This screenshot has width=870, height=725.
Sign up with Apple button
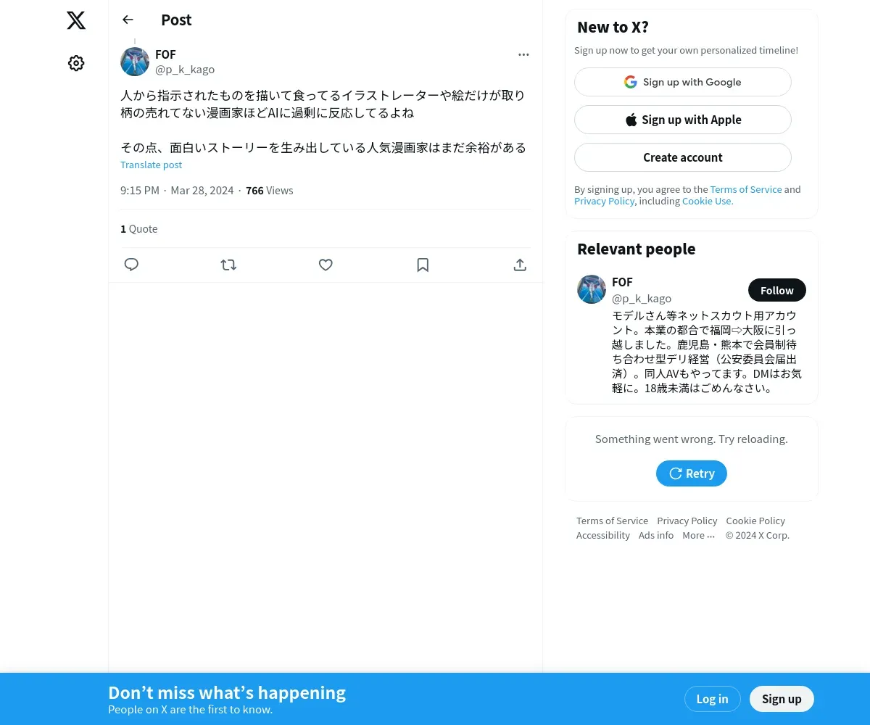[683, 120]
